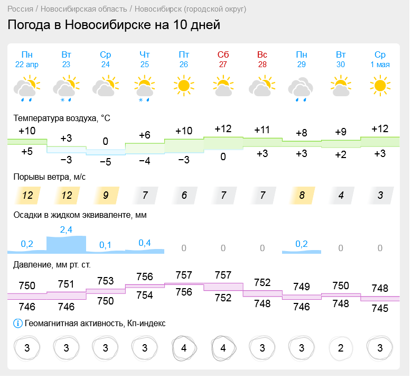This screenshot has height=378, width=412.
Task: Click the sleet weather icon for Tuesday 23
Action: pos(66,87)
